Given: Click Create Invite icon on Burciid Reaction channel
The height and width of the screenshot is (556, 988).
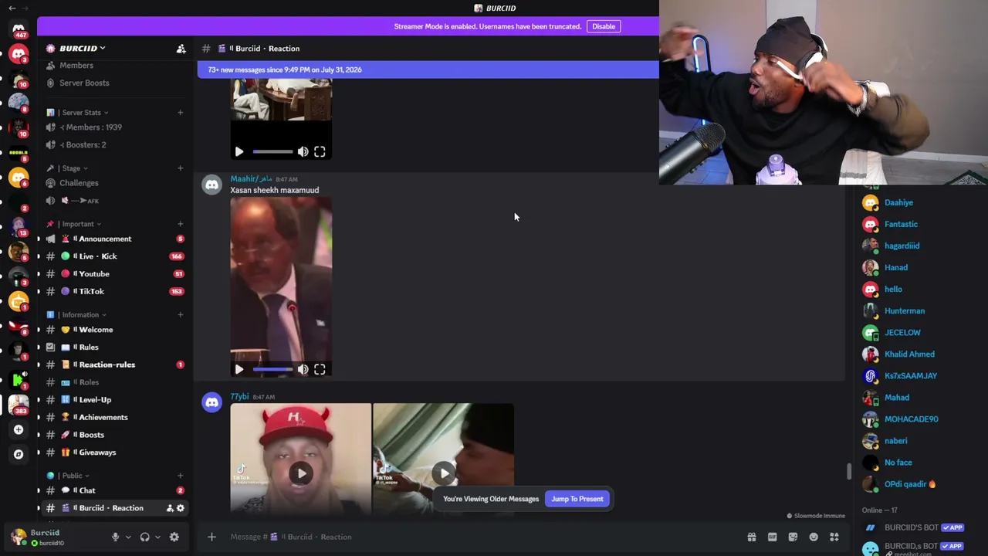Looking at the screenshot, I should 170,508.
